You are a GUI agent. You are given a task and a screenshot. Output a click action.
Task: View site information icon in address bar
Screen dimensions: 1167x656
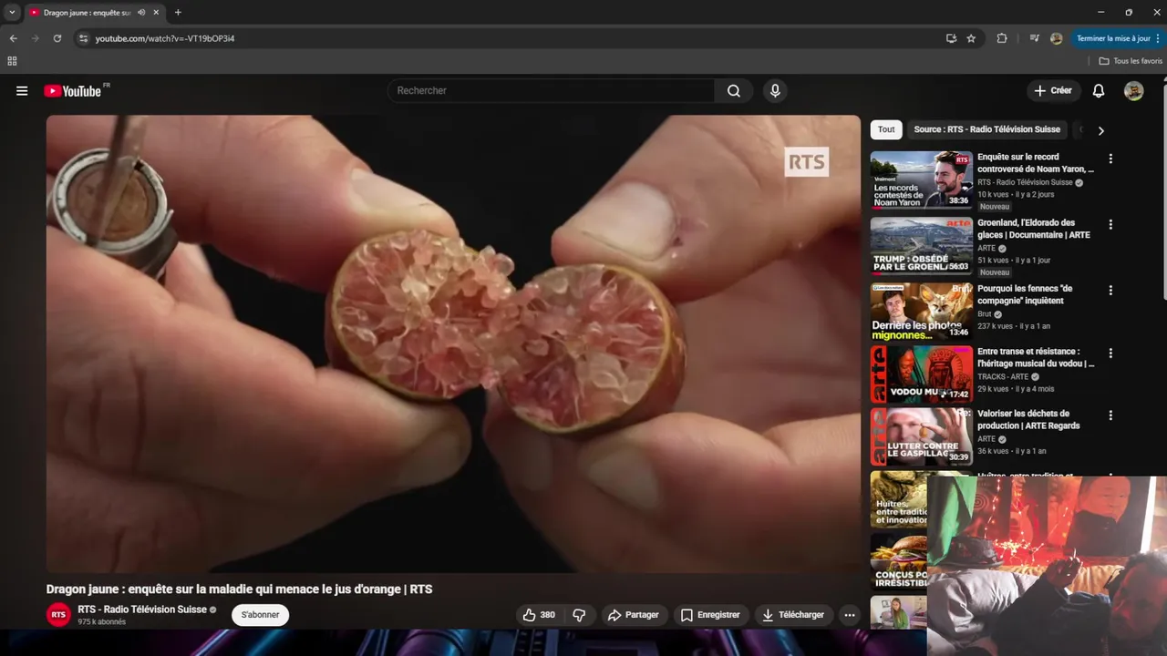pyautogui.click(x=83, y=38)
